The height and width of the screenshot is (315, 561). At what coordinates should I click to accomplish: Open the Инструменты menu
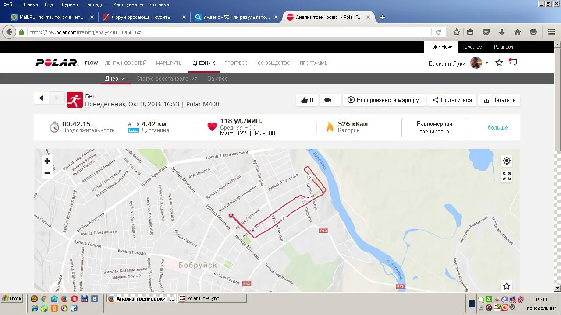128,4
